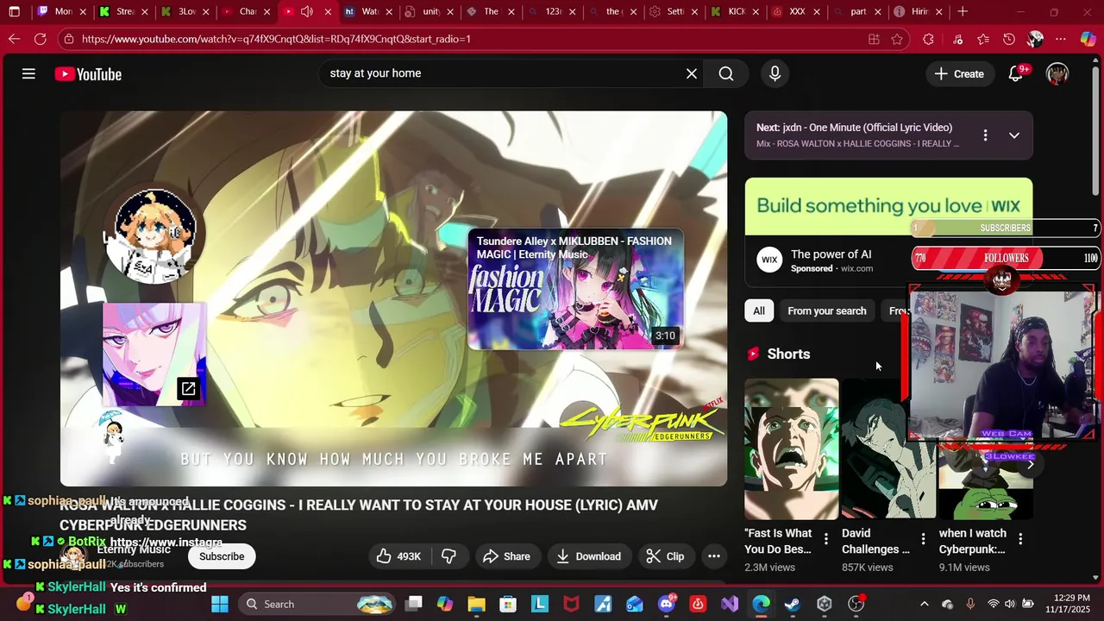Select the 'All' filter chip

tap(759, 310)
